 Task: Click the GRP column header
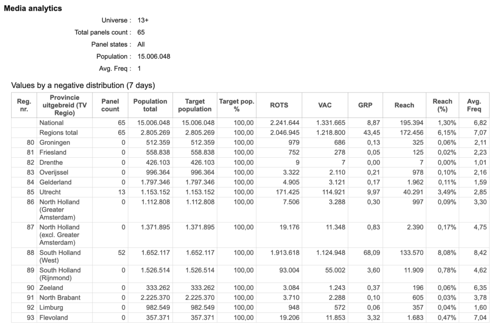(x=365, y=105)
